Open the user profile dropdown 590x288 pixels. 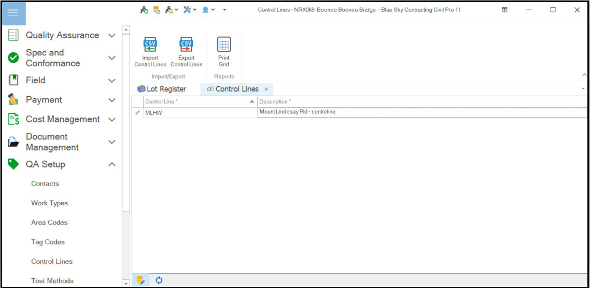pos(208,10)
